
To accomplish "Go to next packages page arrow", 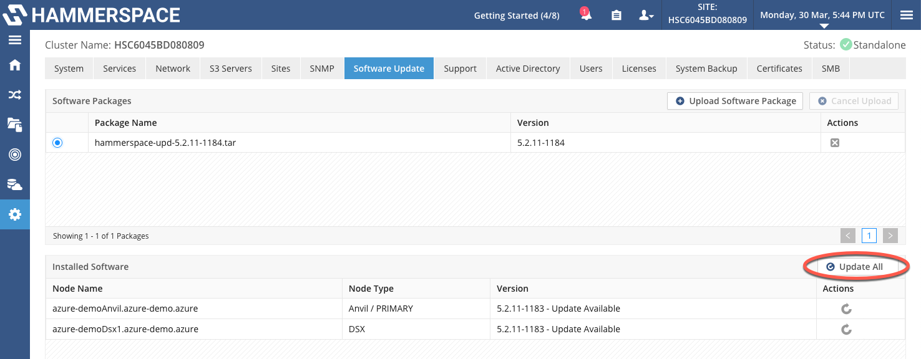I will [890, 236].
